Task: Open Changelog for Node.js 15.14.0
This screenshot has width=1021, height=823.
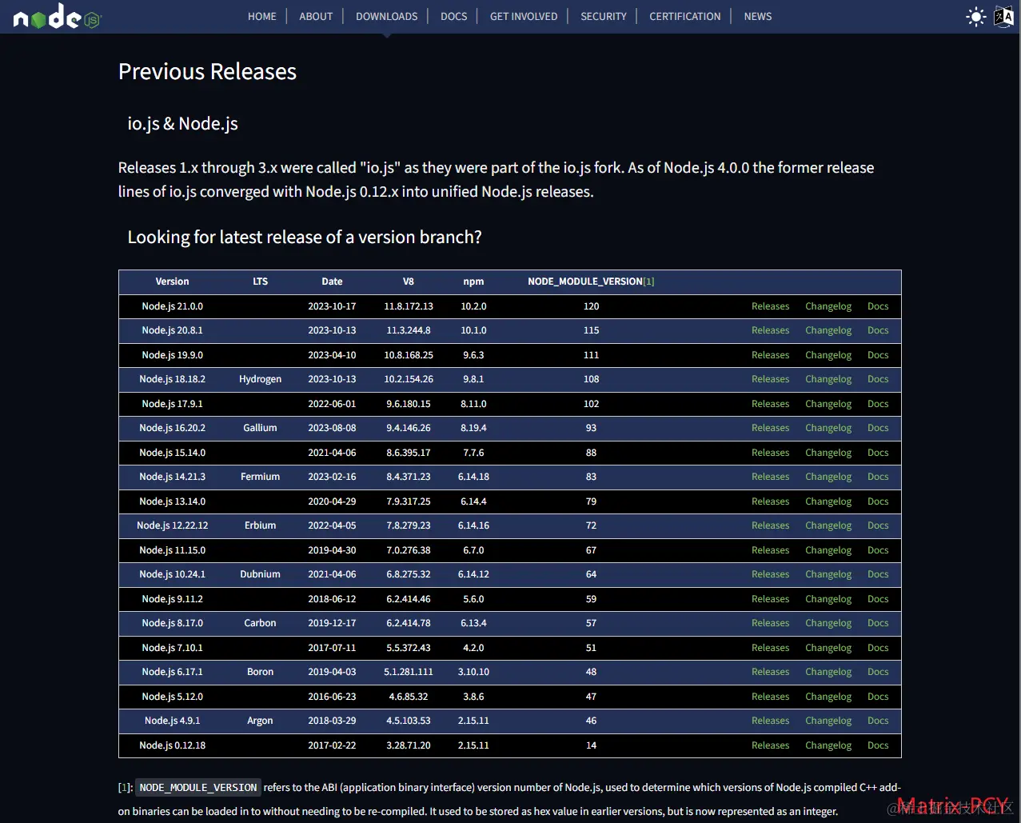Action: (828, 453)
